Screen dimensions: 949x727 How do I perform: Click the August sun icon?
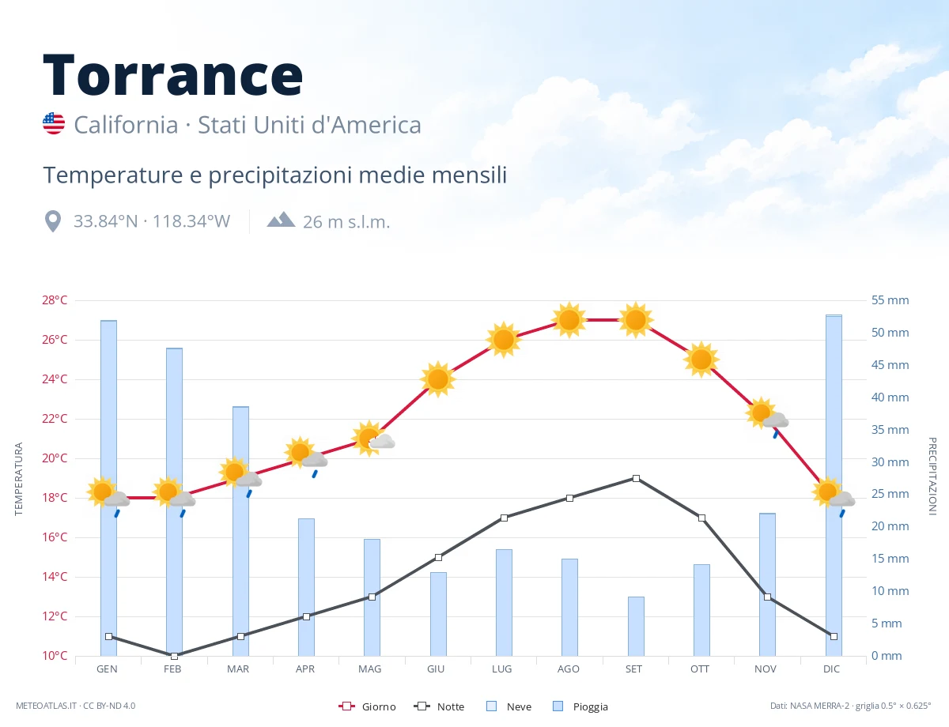[570, 320]
